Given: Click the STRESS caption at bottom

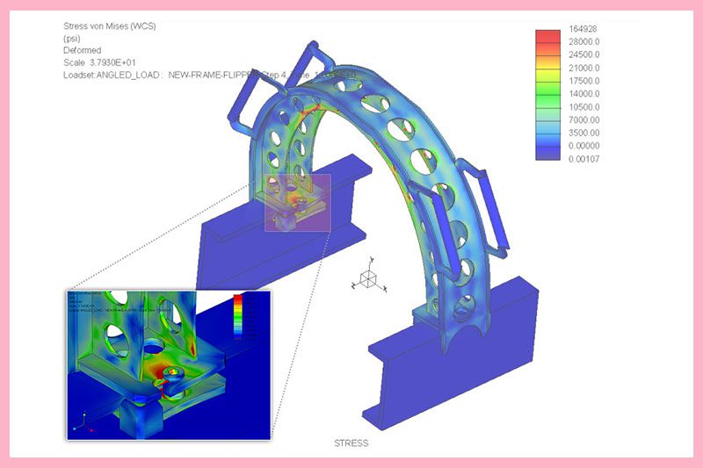Looking at the screenshot, I should (351, 443).
